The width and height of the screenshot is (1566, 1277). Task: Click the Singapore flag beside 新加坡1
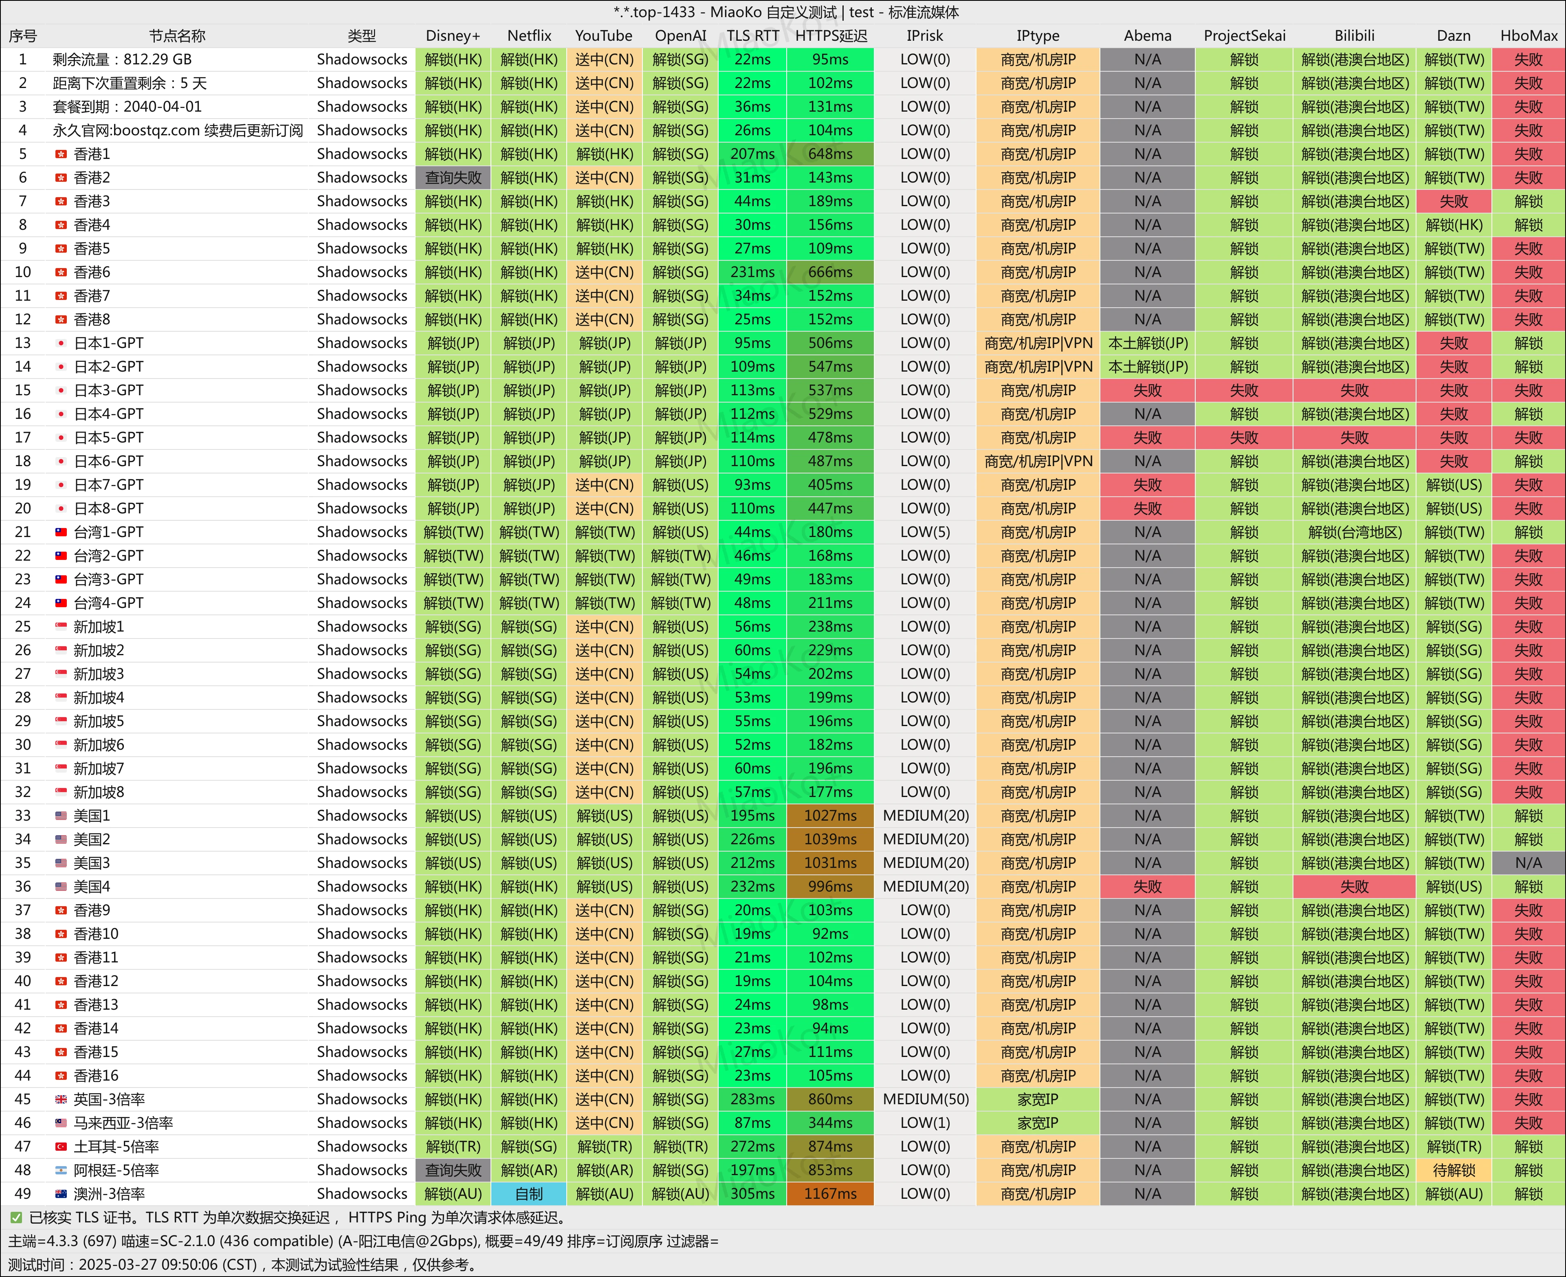61,627
